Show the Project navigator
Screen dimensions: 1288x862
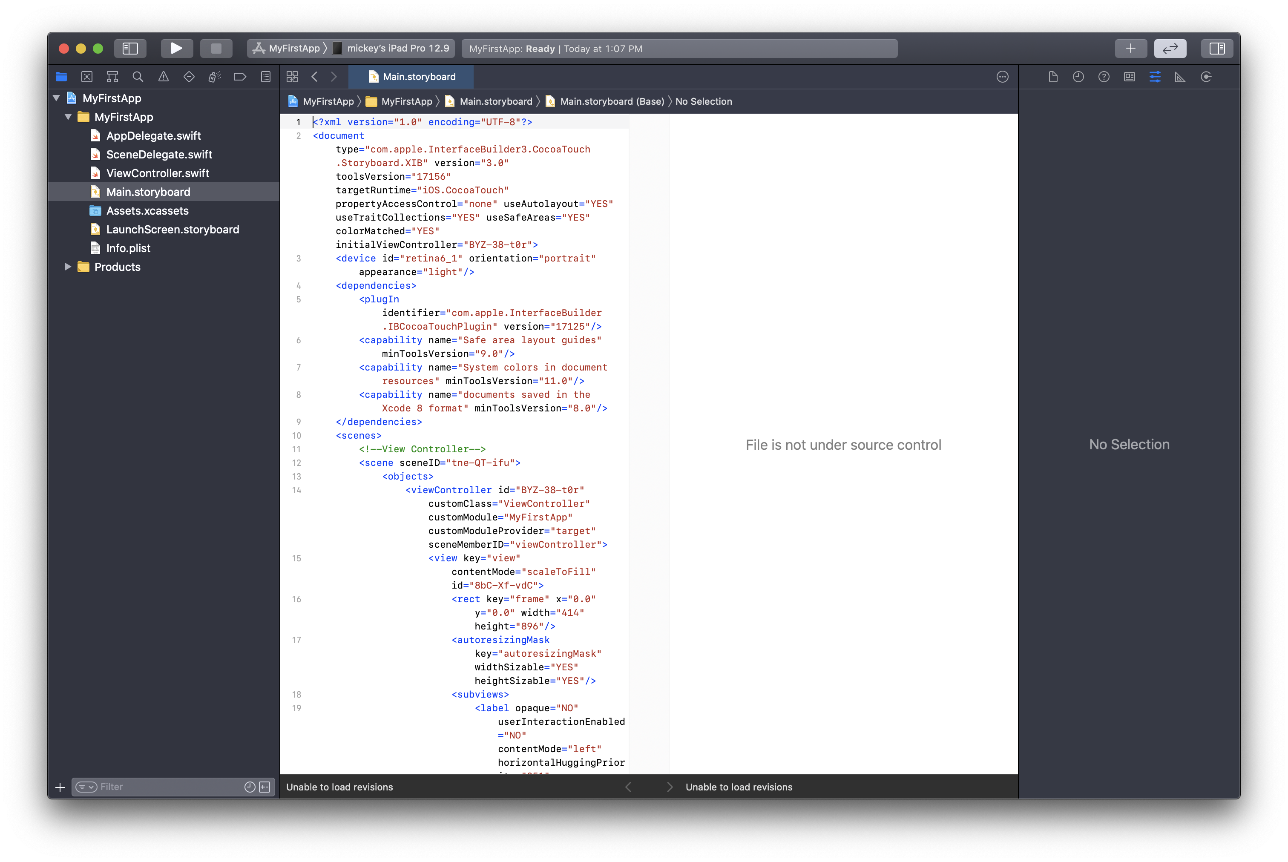pyautogui.click(x=61, y=77)
